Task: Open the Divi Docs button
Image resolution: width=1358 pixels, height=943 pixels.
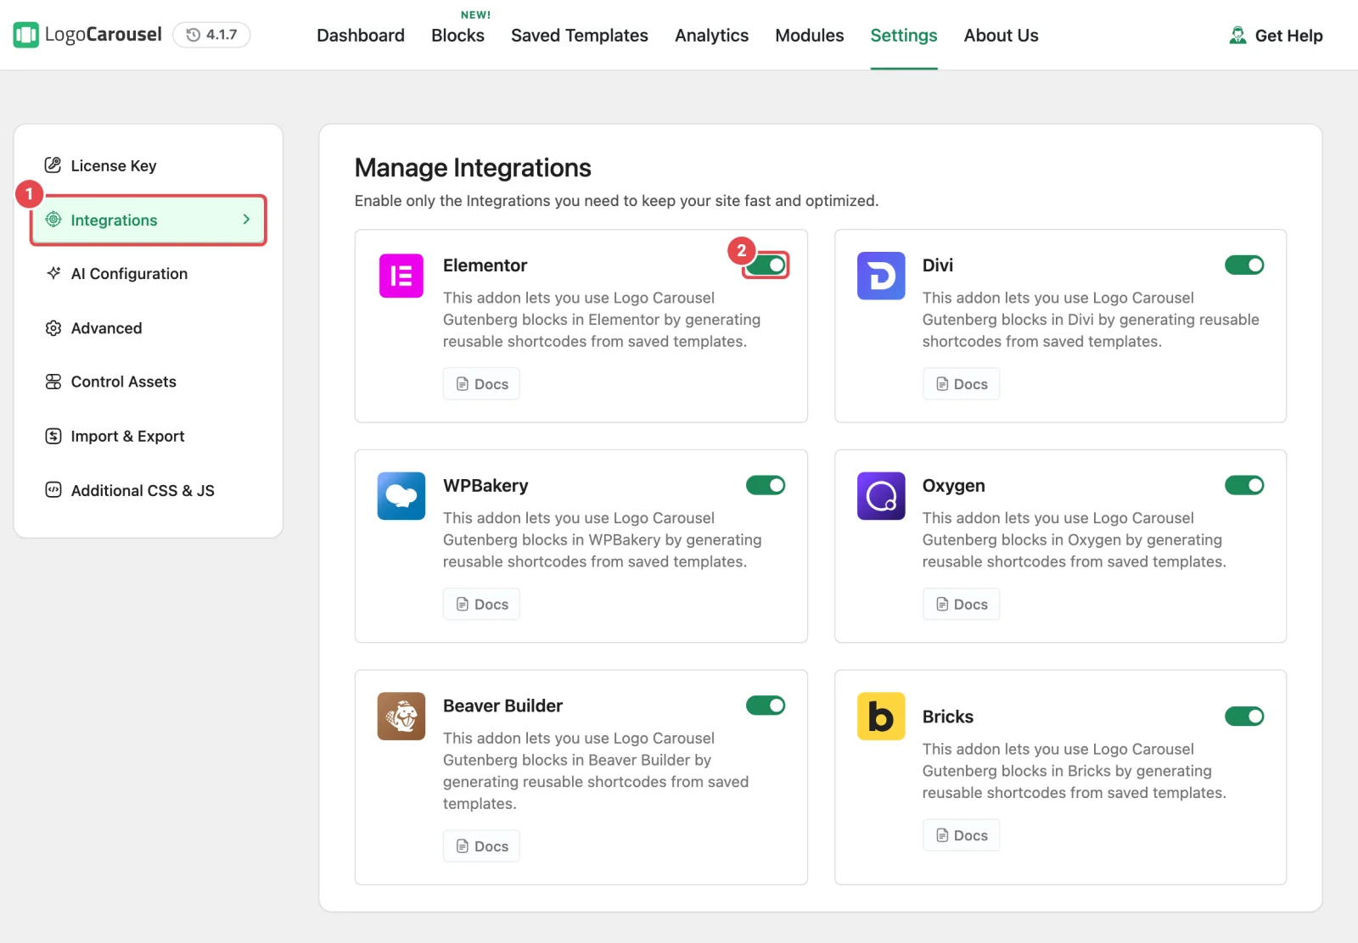Action: [961, 384]
